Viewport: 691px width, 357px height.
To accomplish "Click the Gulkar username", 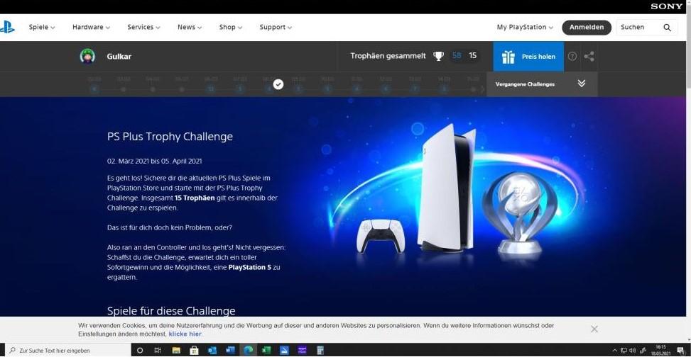I will pyautogui.click(x=119, y=56).
